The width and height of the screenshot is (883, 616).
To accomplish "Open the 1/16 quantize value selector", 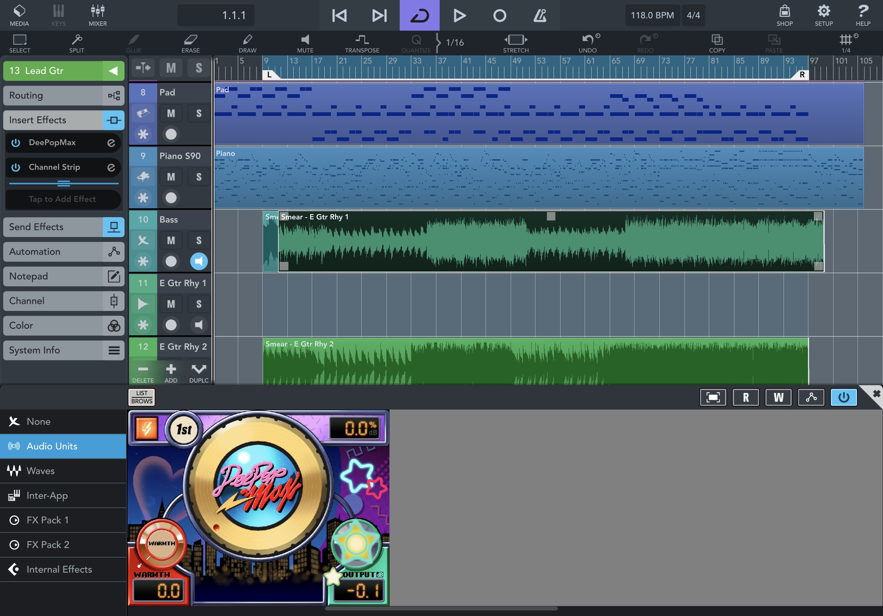I will pyautogui.click(x=454, y=42).
